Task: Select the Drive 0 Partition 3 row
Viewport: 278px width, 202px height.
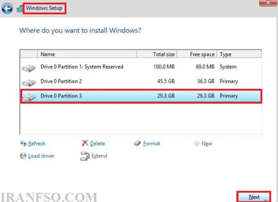Action: pyautogui.click(x=141, y=96)
